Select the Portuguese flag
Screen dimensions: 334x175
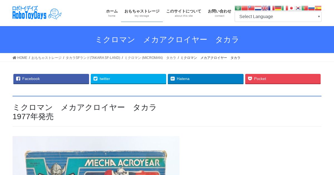(305, 8)
